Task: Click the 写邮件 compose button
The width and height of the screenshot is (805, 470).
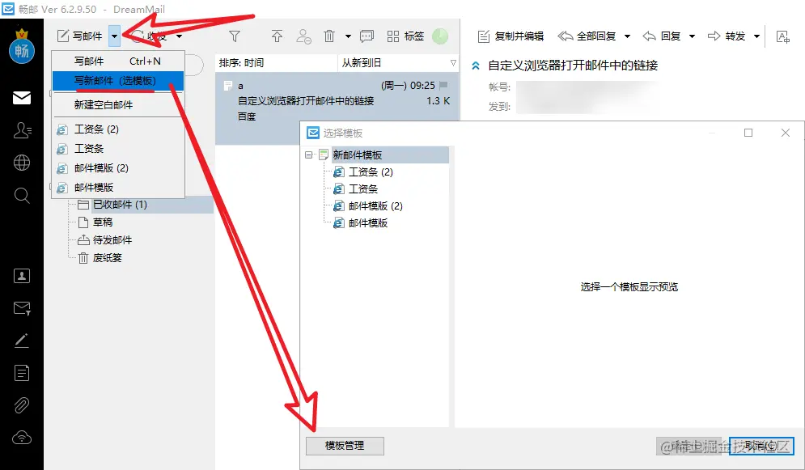Action: [79, 36]
